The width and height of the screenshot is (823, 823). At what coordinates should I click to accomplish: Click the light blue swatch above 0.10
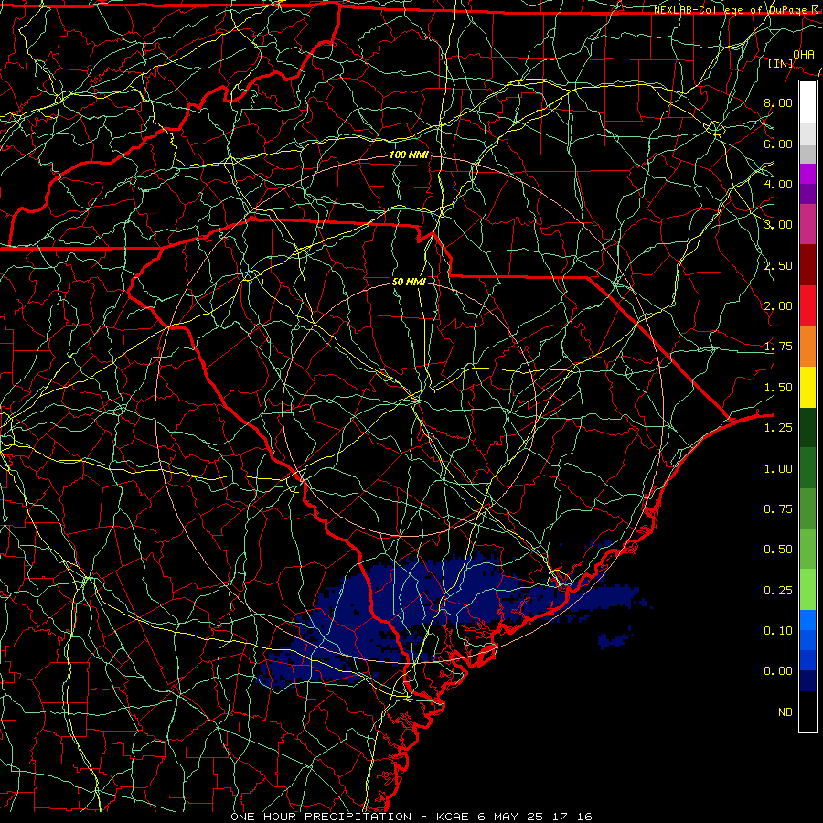point(807,620)
